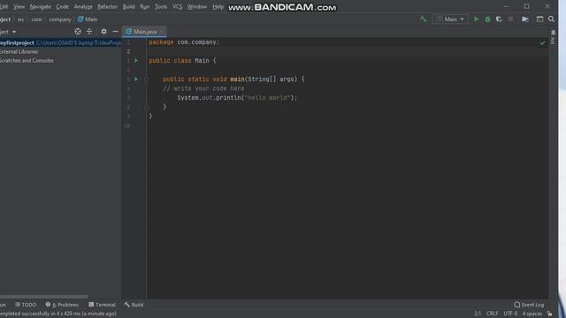Viewport: 566px width, 318px height.
Task: Click the 2:1 cursor position indicator
Action: pyautogui.click(x=478, y=314)
